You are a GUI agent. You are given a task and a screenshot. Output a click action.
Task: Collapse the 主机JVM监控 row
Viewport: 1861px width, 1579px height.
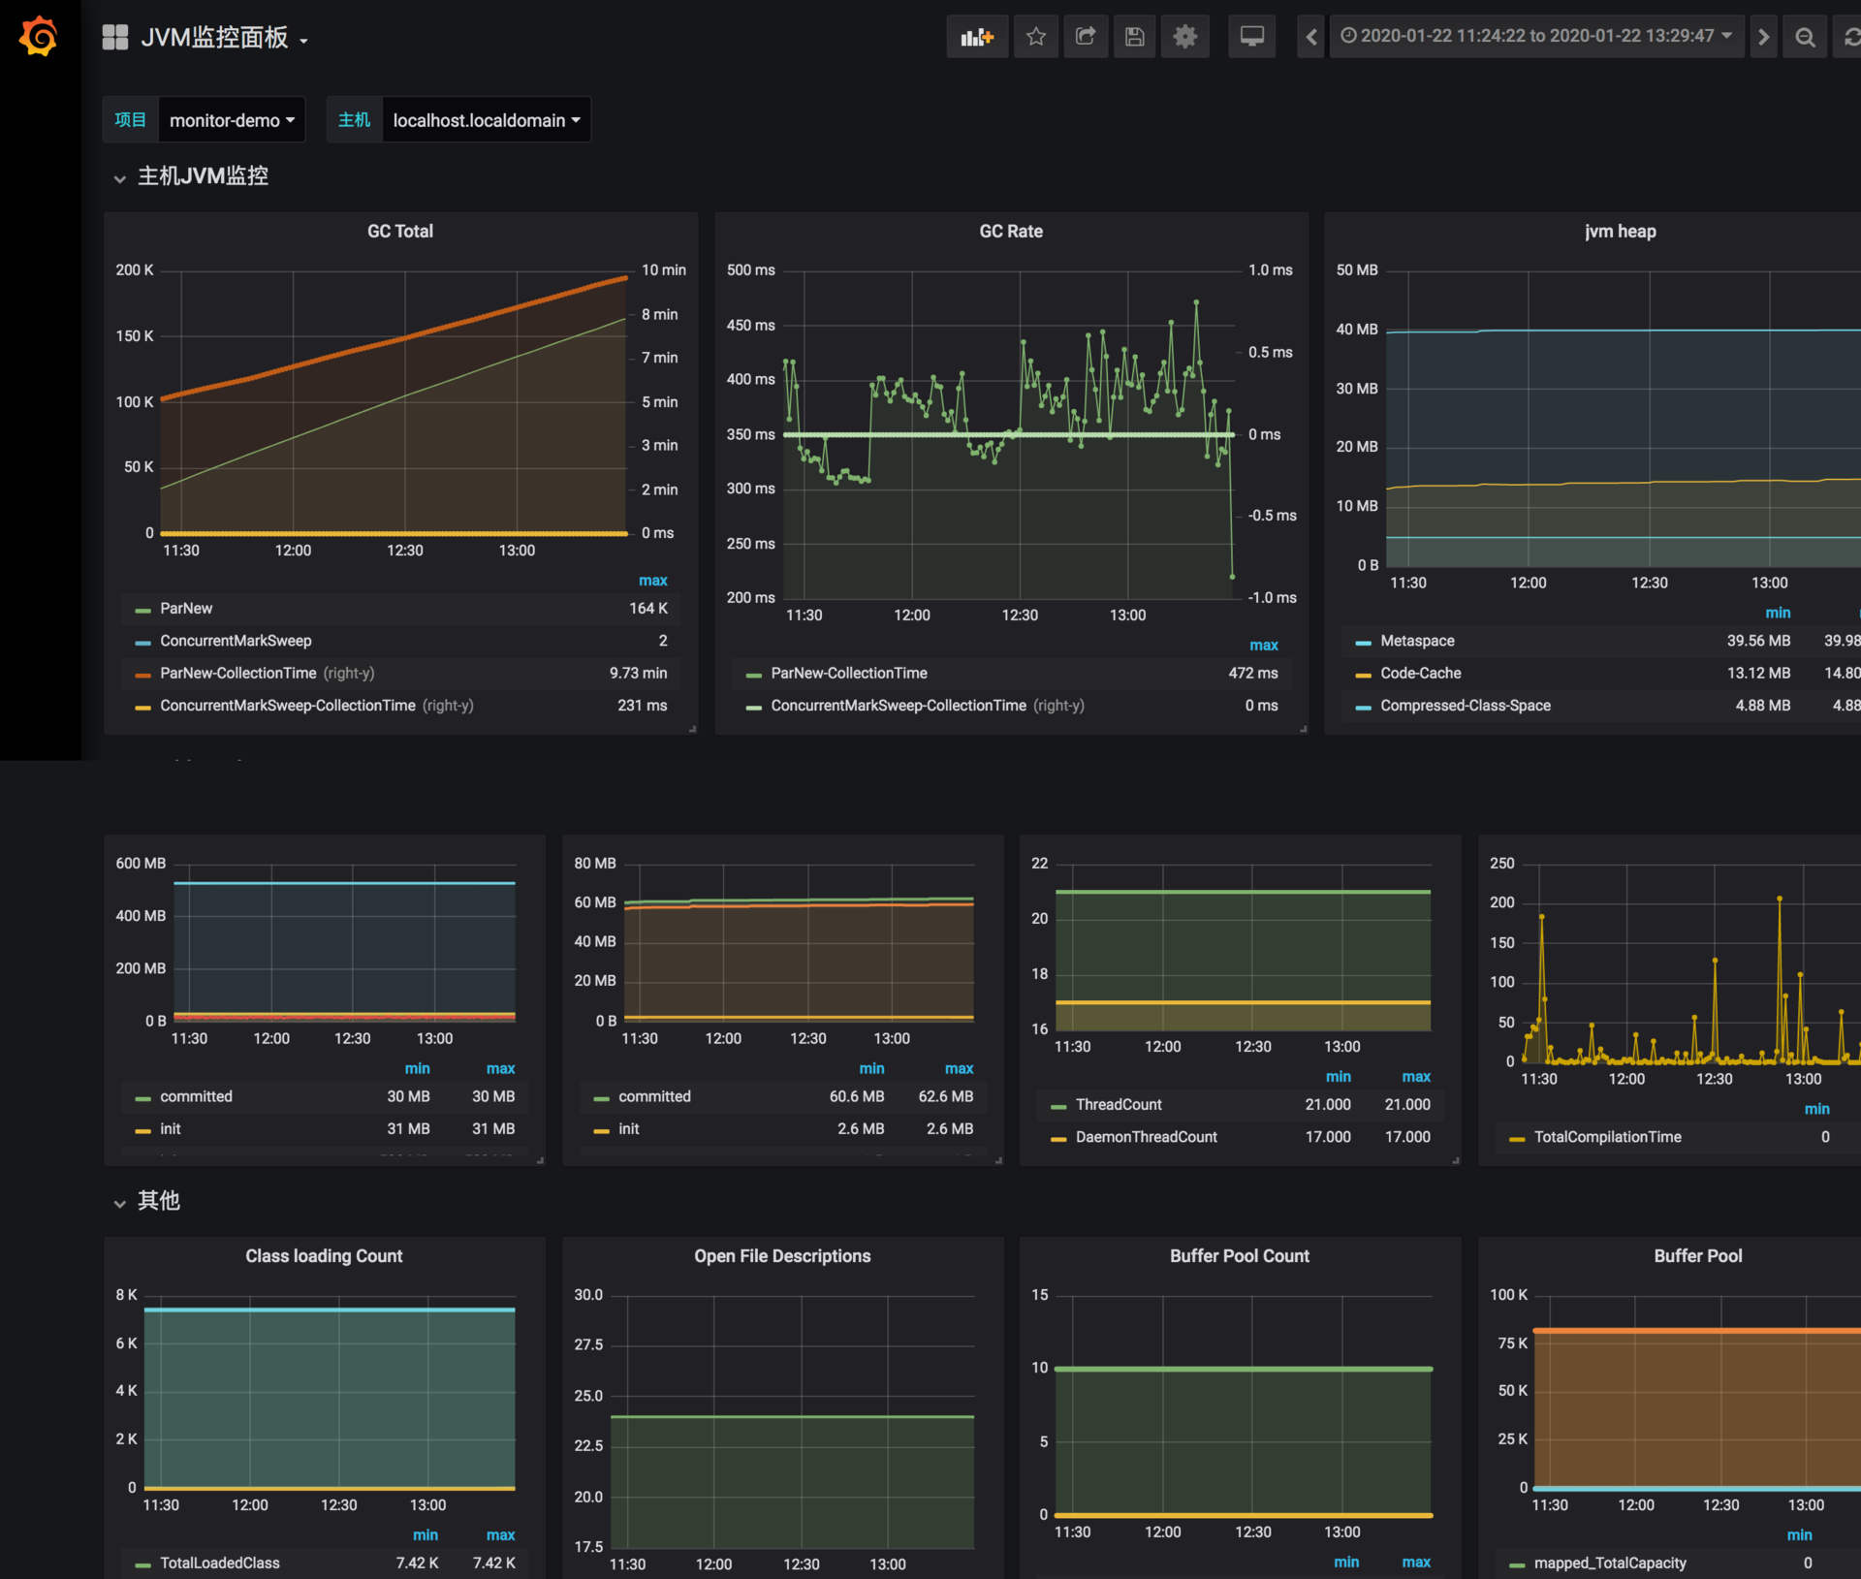(x=203, y=176)
